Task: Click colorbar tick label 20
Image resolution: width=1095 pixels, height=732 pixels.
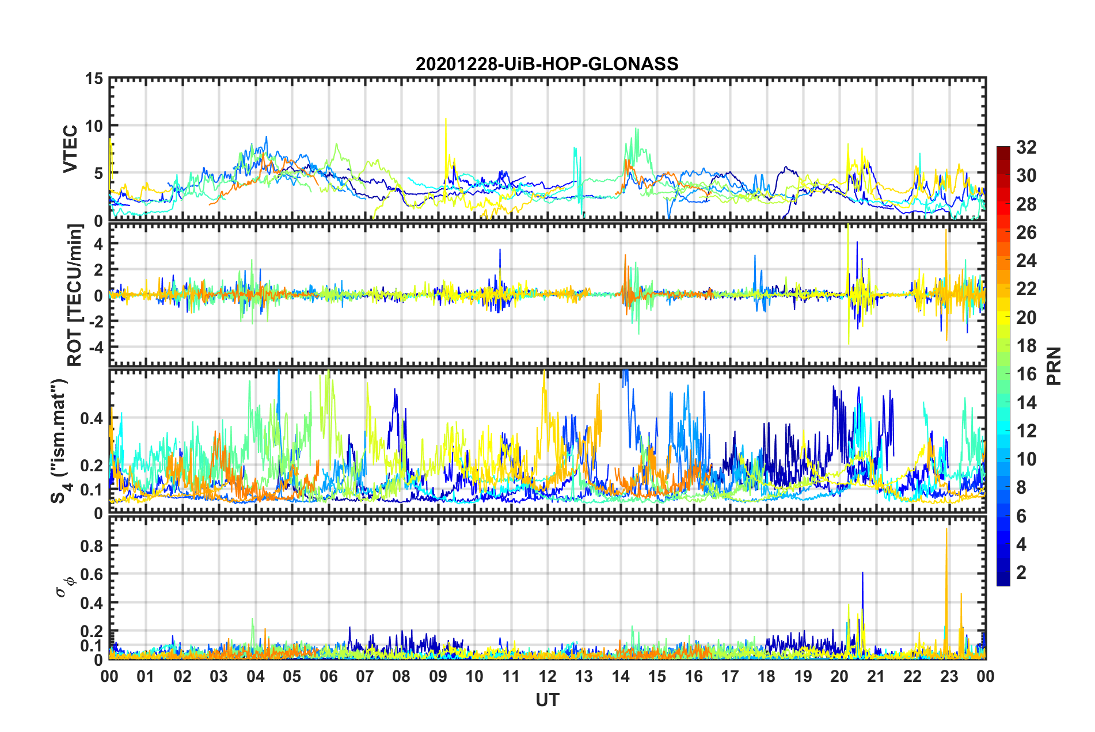Action: pyautogui.click(x=1026, y=318)
